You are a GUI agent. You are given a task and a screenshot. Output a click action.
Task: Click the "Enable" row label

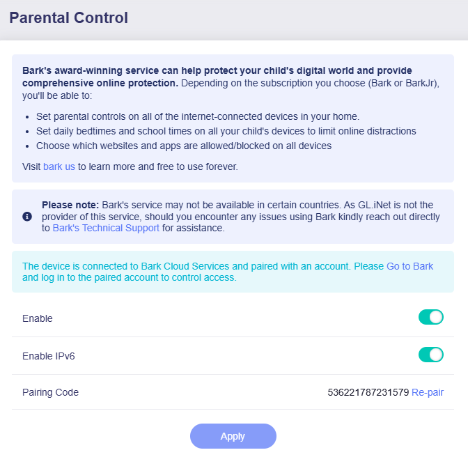click(x=38, y=318)
